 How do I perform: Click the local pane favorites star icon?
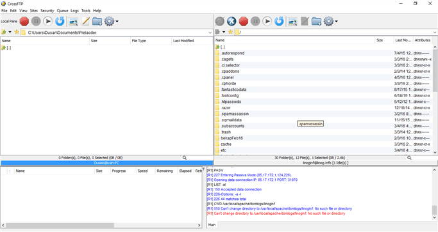click(17, 32)
